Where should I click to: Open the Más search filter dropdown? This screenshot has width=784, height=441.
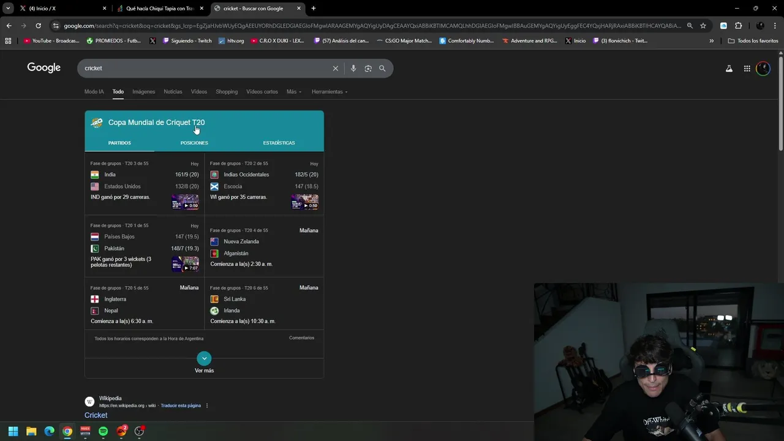294,92
